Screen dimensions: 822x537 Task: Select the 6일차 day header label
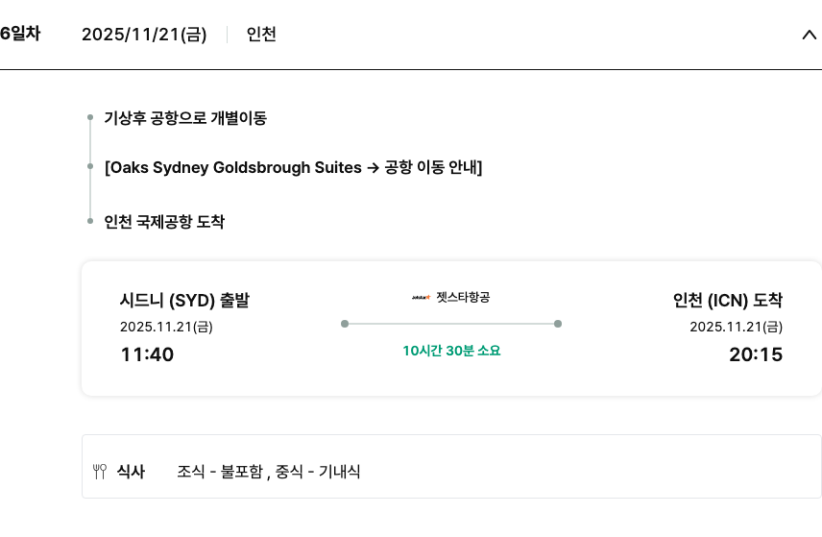(20, 34)
